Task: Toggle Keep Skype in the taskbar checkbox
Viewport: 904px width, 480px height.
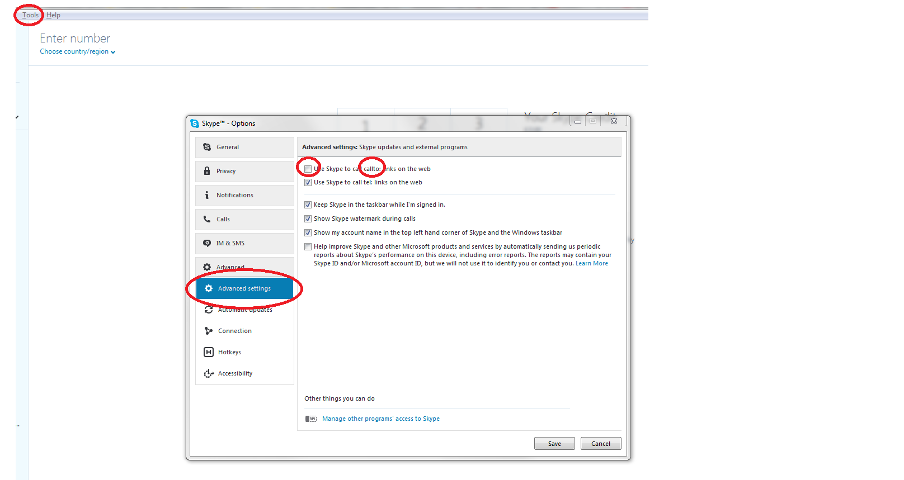Action: [308, 205]
